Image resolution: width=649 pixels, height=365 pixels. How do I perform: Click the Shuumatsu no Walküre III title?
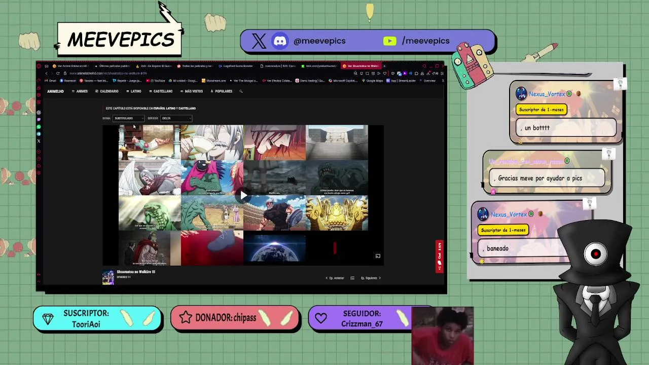click(136, 272)
